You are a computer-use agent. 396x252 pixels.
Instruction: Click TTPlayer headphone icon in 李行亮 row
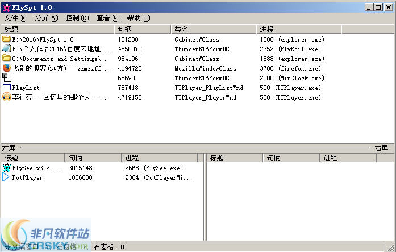tap(7, 97)
